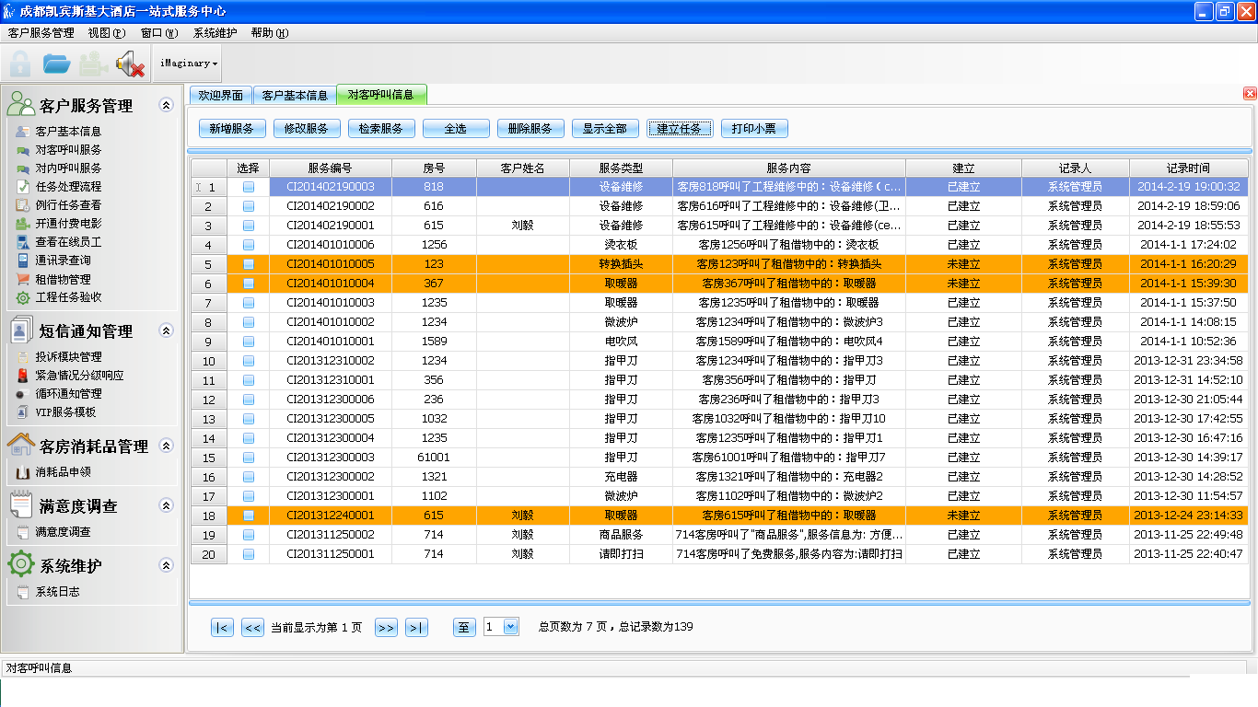Tick checkbox for CI201401010004 row
This screenshot has width=1258, height=707.
[249, 284]
